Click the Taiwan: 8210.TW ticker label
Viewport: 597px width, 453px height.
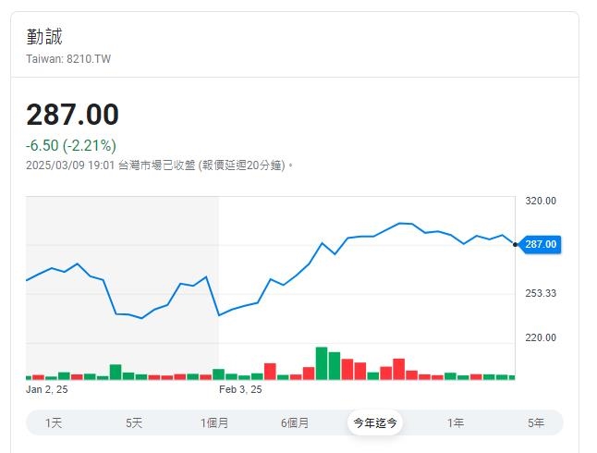click(x=68, y=59)
